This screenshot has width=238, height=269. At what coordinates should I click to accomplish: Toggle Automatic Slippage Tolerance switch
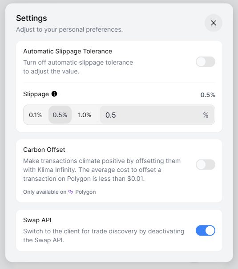pos(206,62)
